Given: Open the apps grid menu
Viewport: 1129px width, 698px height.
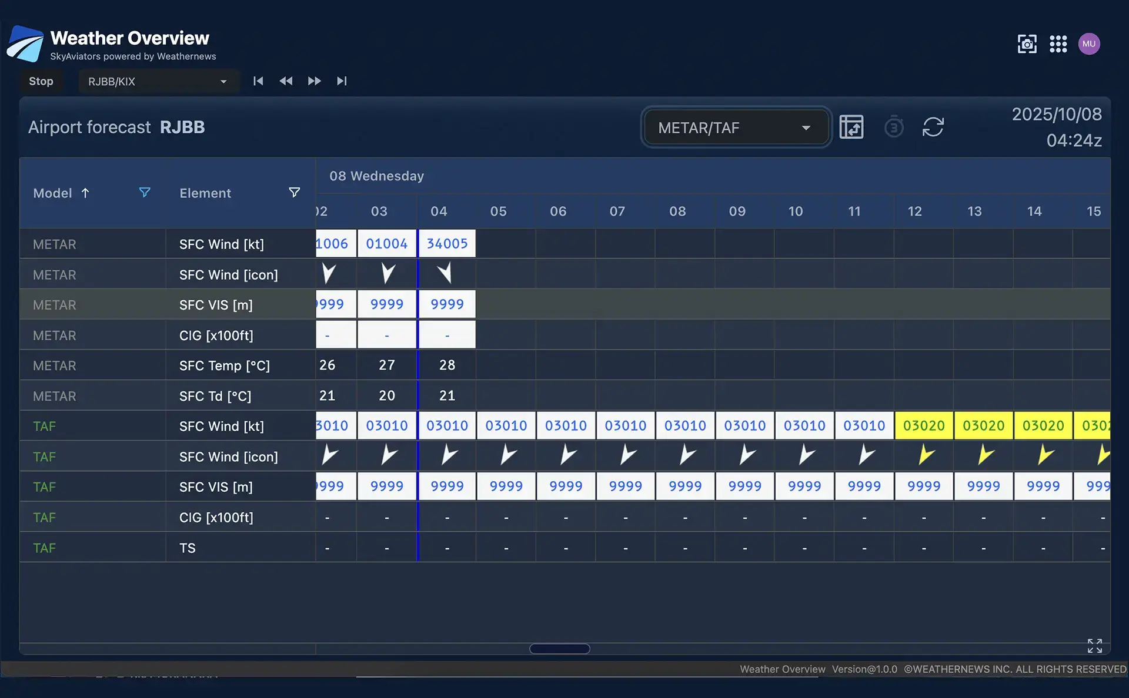Looking at the screenshot, I should [x=1058, y=44].
